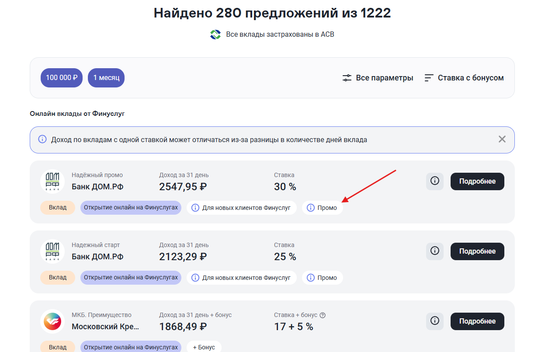Image resolution: width=538 pixels, height=352 pixels.
Task: Click the Банк ДОМ.РФ logo for Надёжный промо
Action: [x=52, y=181]
